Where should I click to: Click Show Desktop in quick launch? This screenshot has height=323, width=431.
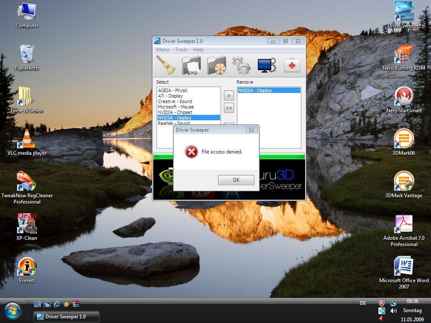coord(37,304)
